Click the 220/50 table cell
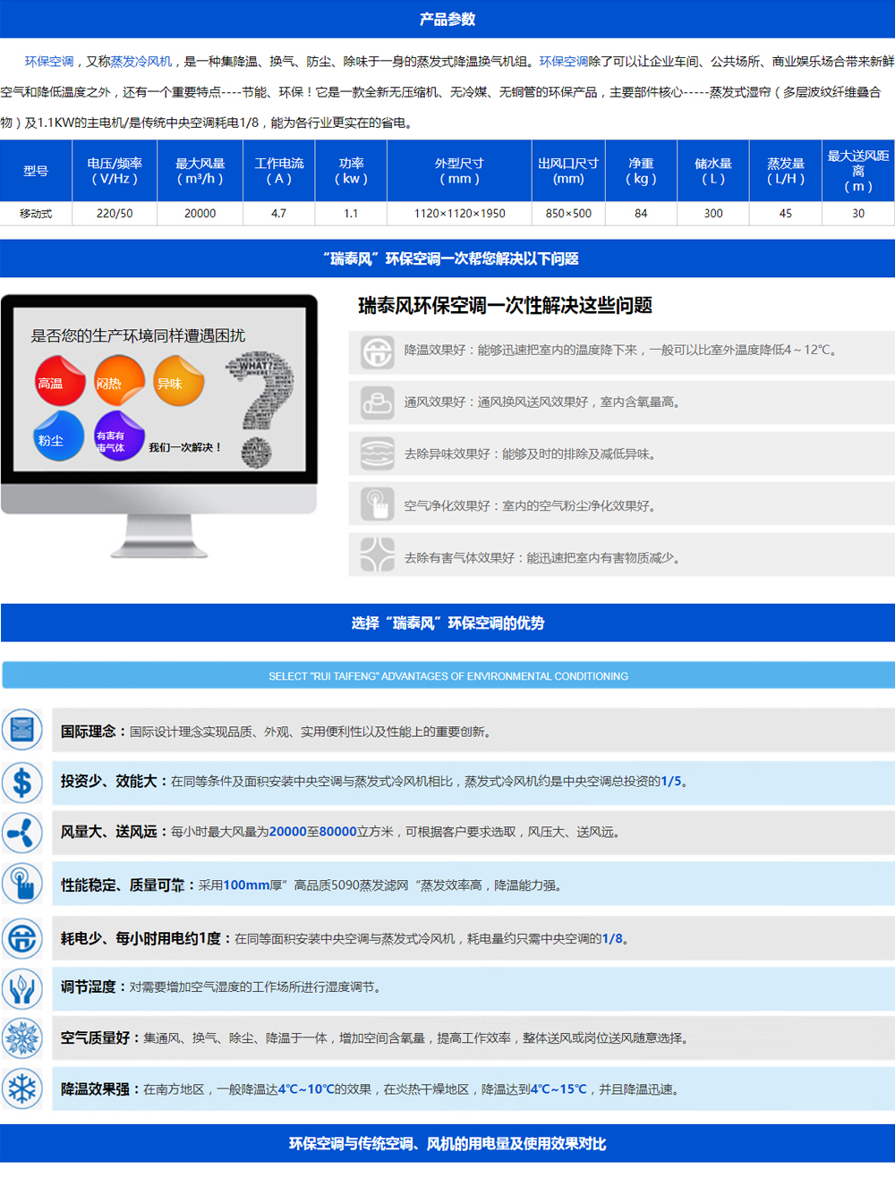Screen dimensions: 895x1177 [115, 214]
